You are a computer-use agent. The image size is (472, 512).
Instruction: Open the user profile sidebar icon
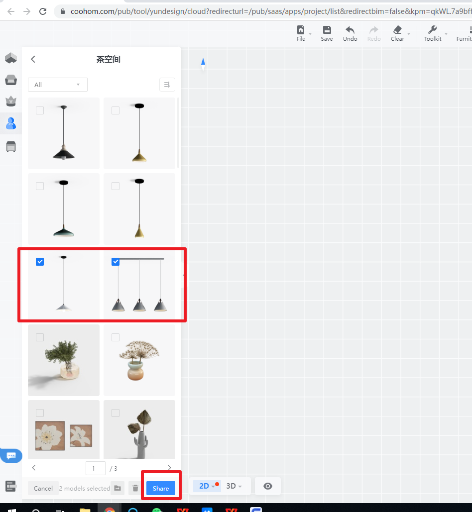point(10,123)
